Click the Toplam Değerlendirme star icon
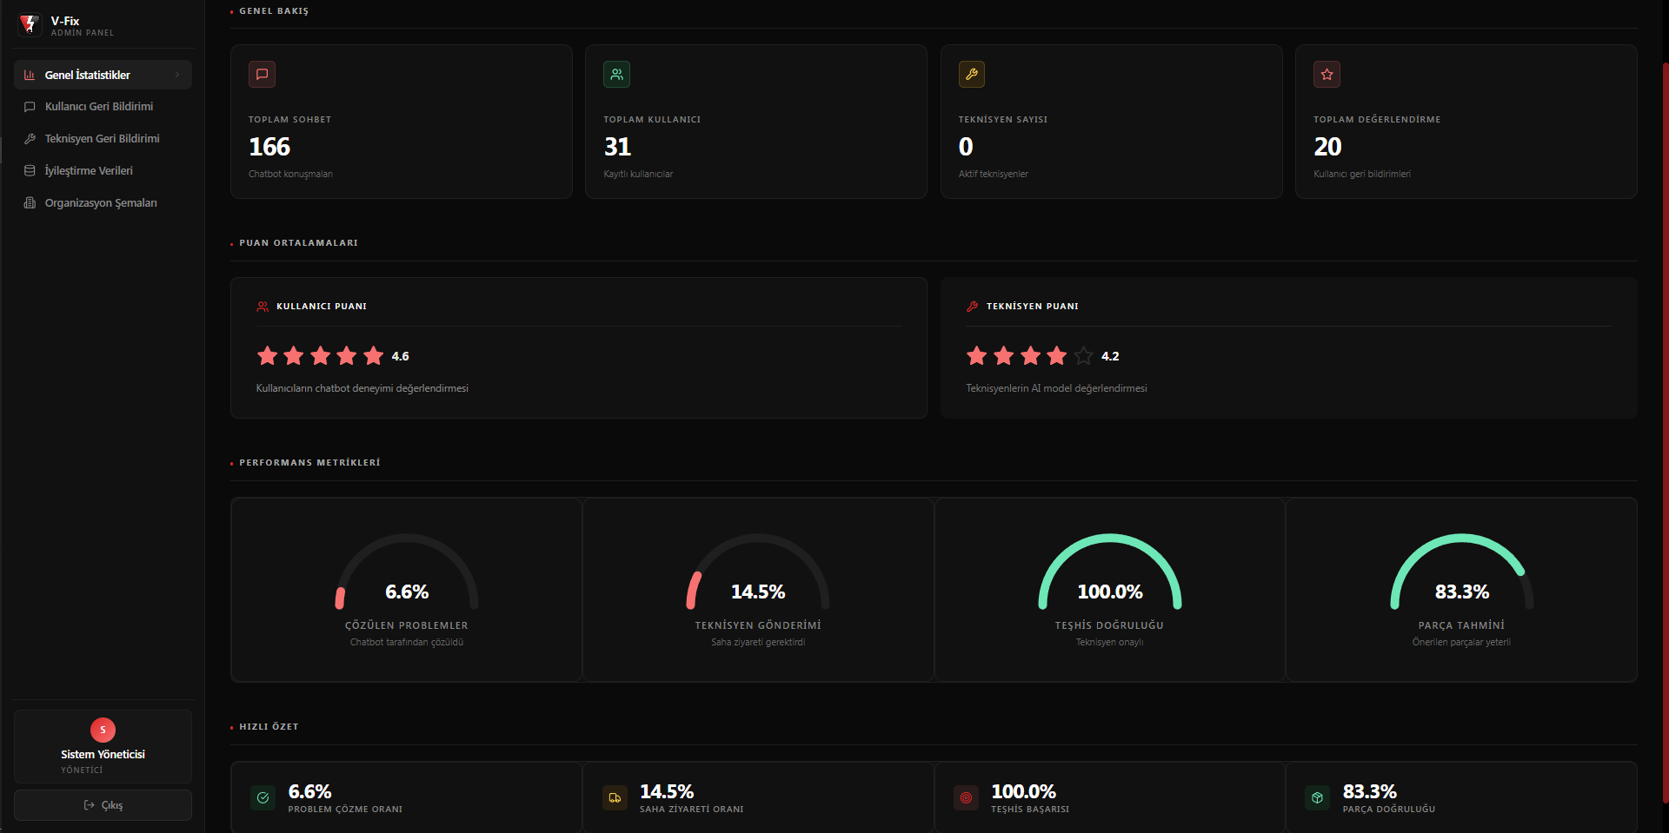1669x833 pixels. point(1327,74)
